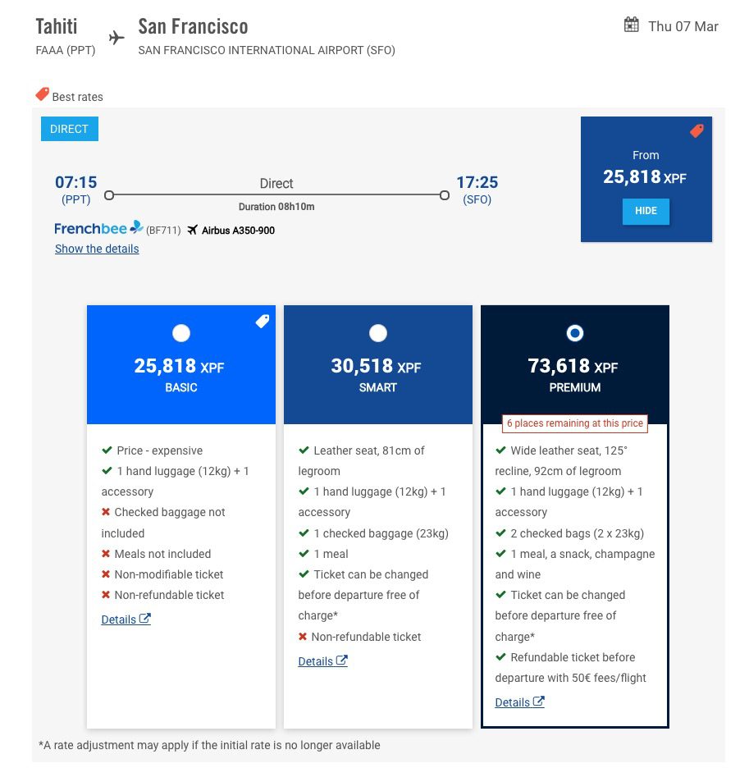Select the SMART fare radio button
This screenshot has width=749, height=768.
(377, 333)
